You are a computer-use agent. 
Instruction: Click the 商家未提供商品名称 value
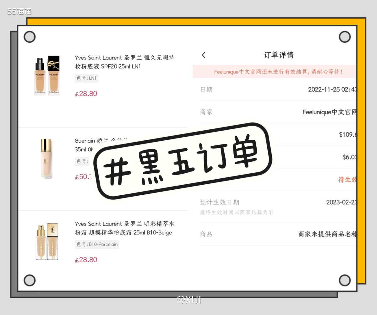click(x=327, y=234)
